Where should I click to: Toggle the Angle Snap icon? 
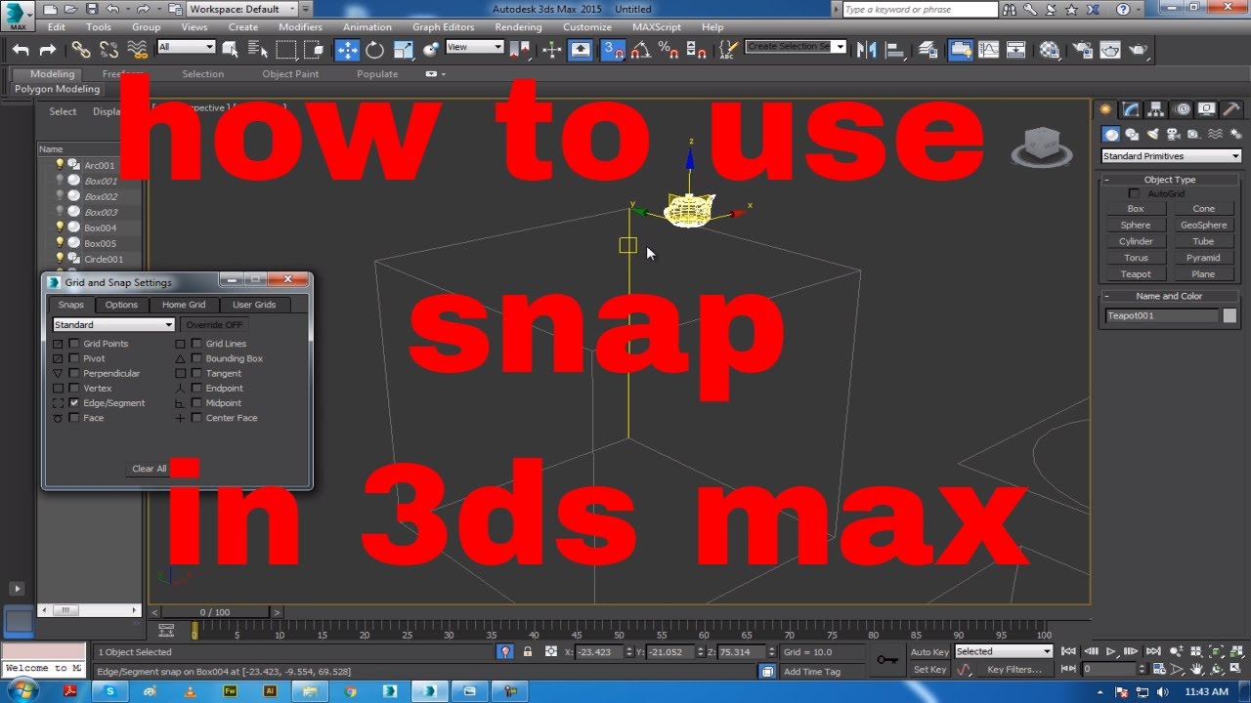coord(640,50)
